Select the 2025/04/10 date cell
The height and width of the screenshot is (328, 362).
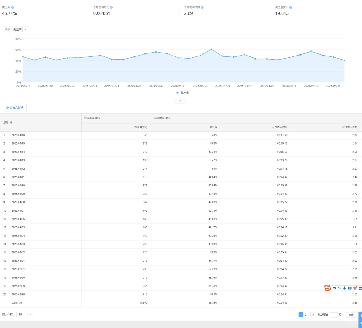click(x=18, y=185)
